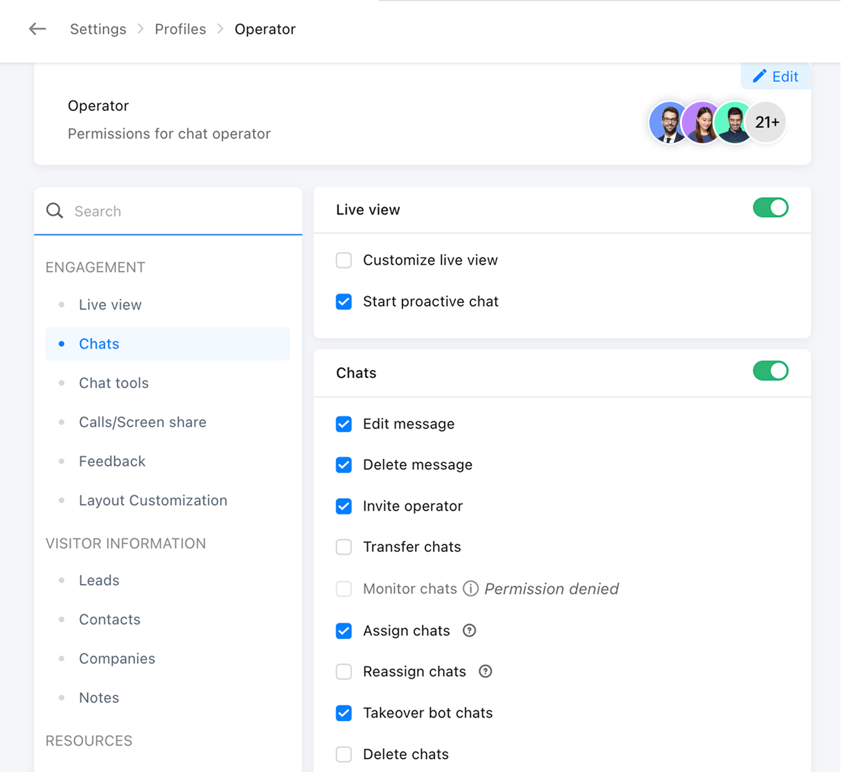This screenshot has width=841, height=772.
Task: Navigate to Profiles in the breadcrumb
Action: [180, 29]
